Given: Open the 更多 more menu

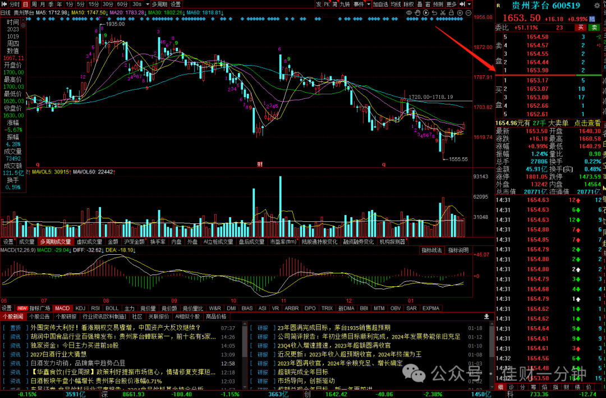Looking at the screenshot, I should (451, 4).
